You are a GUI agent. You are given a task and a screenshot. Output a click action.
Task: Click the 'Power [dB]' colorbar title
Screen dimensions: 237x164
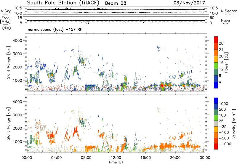tap(226, 62)
